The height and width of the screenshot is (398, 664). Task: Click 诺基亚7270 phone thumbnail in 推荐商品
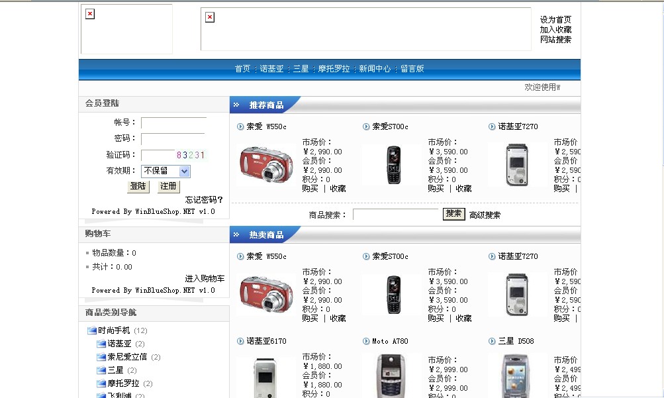[518, 165]
